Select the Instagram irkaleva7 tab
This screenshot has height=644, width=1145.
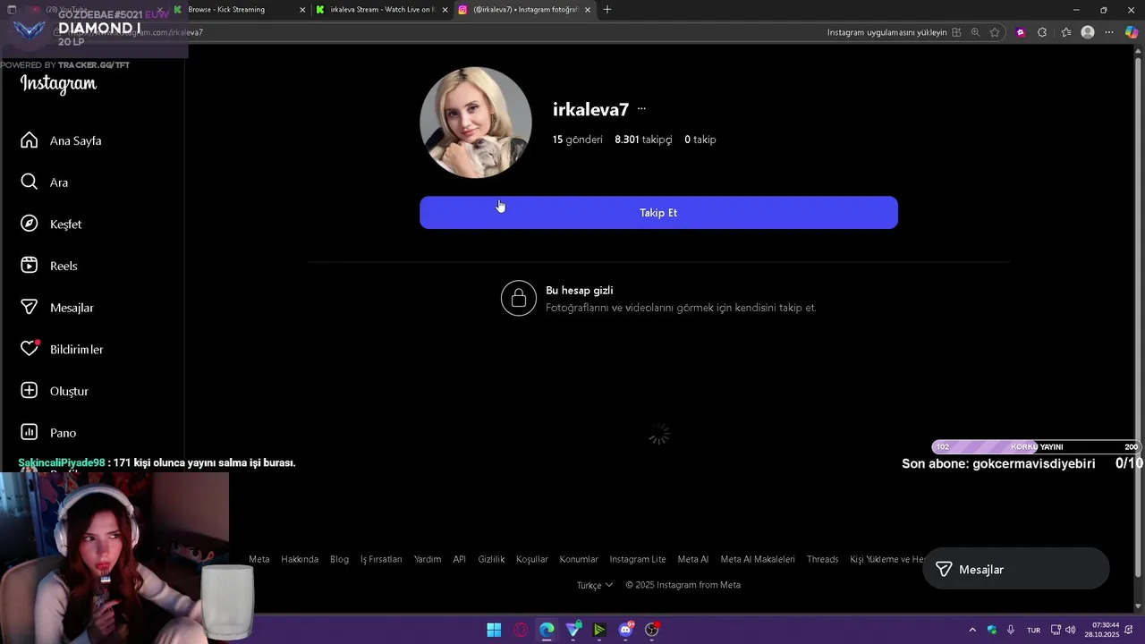[525, 10]
